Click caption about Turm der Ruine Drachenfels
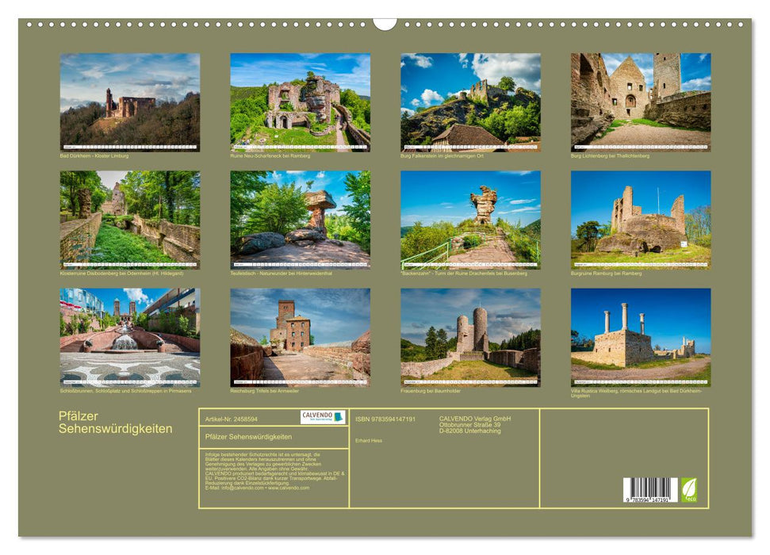The height and width of the screenshot is (555, 770). point(464,273)
